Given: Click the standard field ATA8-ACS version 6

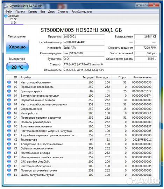Looking at the screenshot, I should click(110, 64).
